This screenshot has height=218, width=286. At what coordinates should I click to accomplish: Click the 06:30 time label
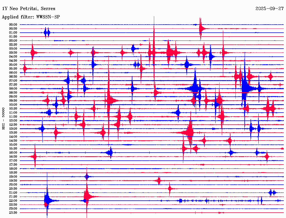tap(13, 77)
